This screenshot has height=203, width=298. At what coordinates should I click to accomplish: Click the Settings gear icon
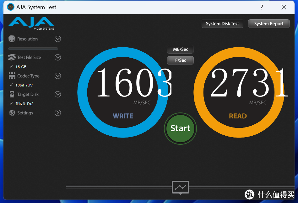12,113
